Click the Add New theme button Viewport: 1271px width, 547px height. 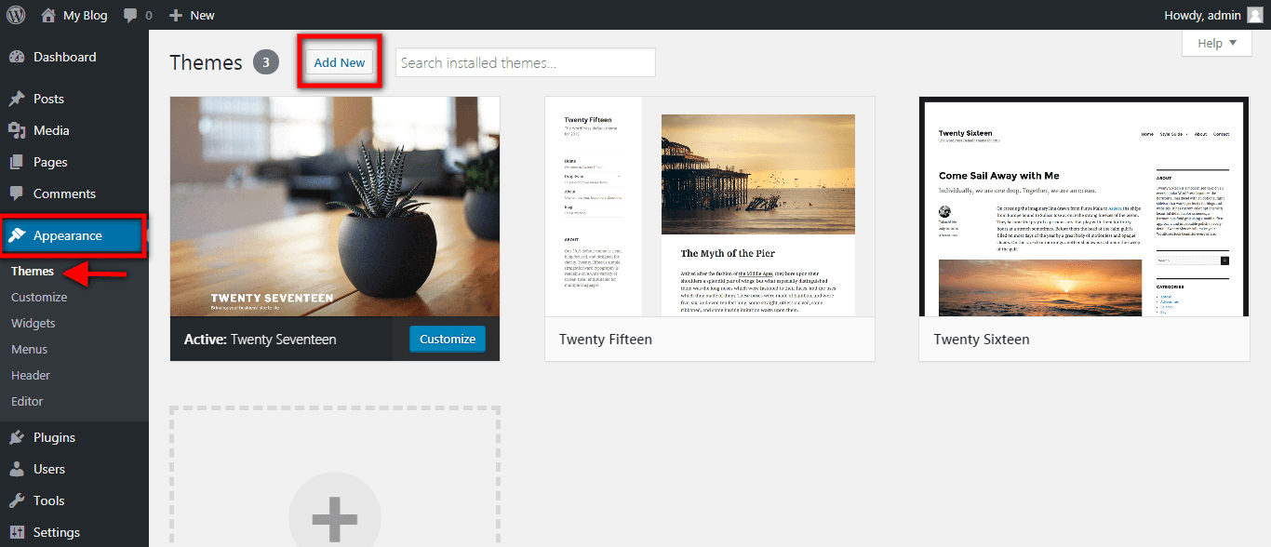pos(340,62)
